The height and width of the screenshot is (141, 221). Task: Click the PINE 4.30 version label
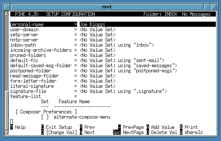pyautogui.click(x=27, y=14)
